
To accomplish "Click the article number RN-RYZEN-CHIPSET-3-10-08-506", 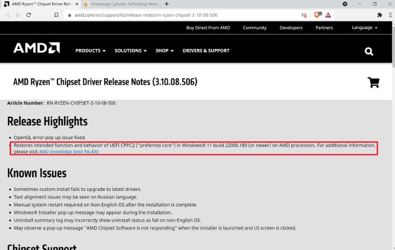I will [x=81, y=103].
